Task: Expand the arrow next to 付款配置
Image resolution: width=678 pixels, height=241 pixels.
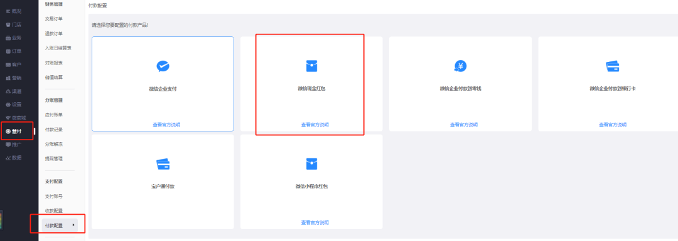Action: (x=73, y=225)
